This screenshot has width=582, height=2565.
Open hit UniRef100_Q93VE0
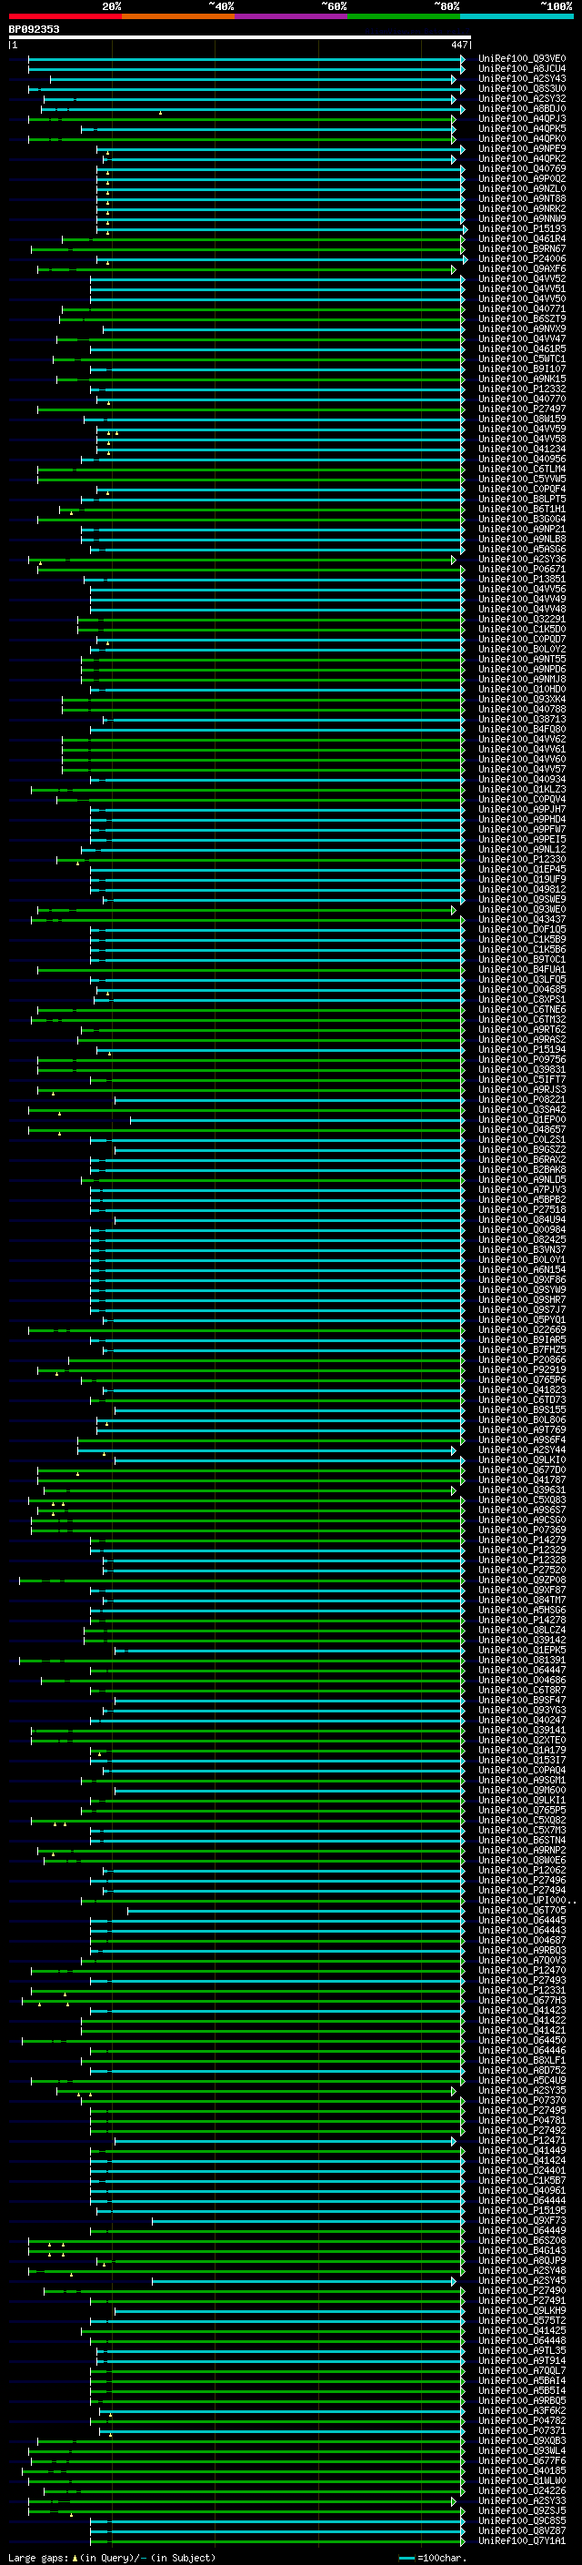521,59
